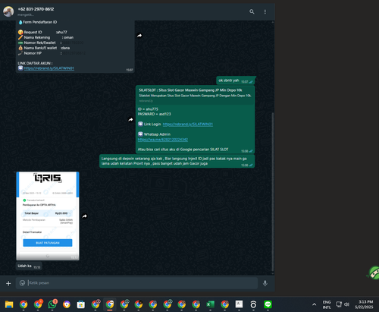Screen dimensions: 379x312
Task: Open the Link Login rebrand.ly URL
Action: pos(188,124)
